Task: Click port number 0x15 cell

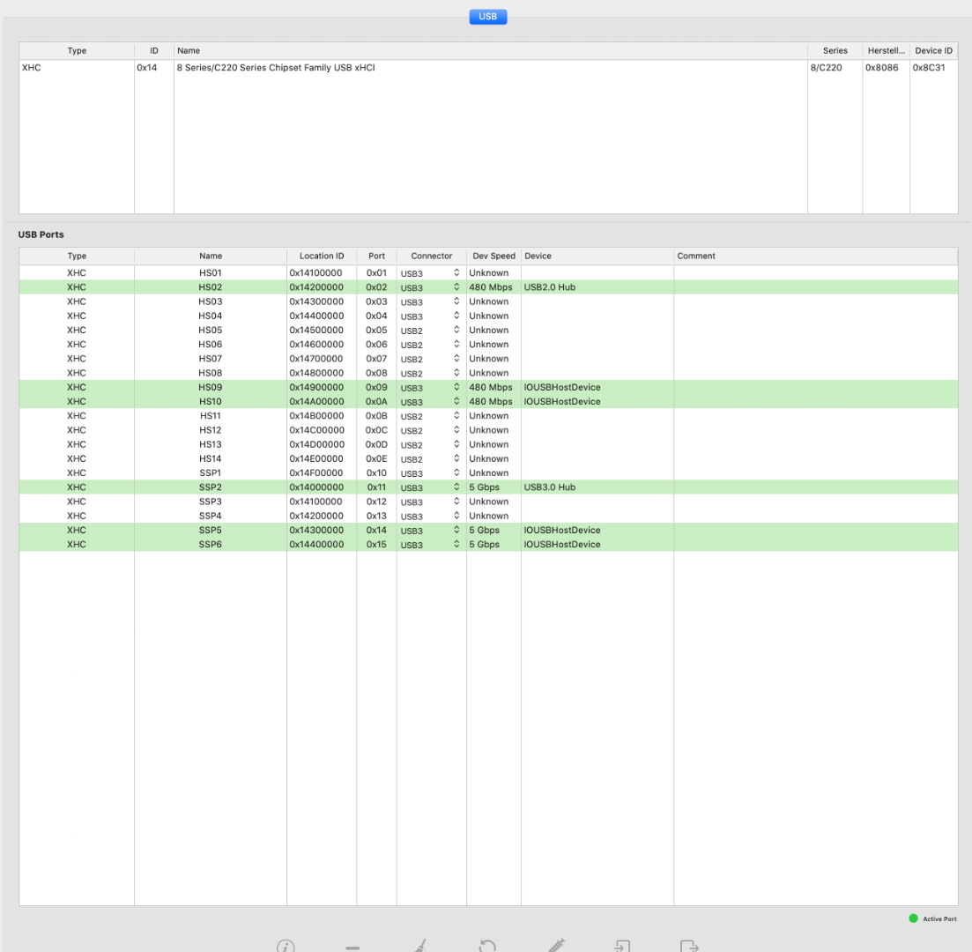Action: pyautogui.click(x=376, y=544)
